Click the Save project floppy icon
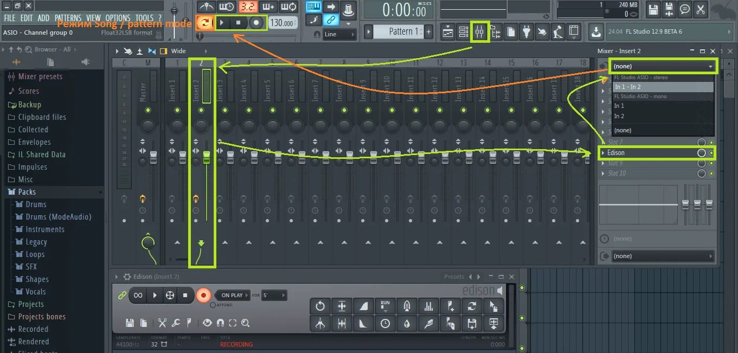This screenshot has height=353, width=738. [x=653, y=9]
